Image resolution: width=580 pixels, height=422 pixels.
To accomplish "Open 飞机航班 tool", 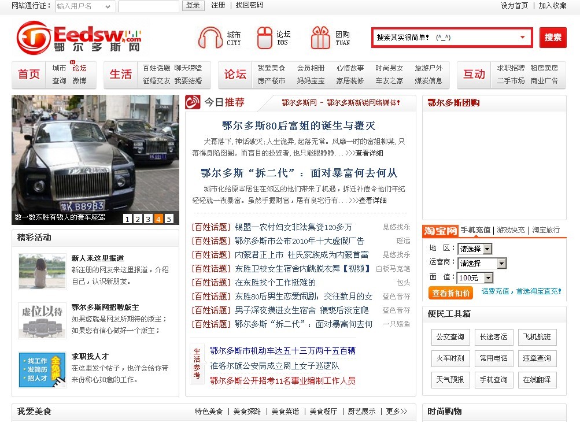I will pos(537,337).
